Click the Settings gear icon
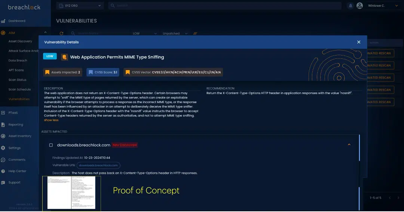Image resolution: width=404 pixels, height=212 pixels. point(3,148)
